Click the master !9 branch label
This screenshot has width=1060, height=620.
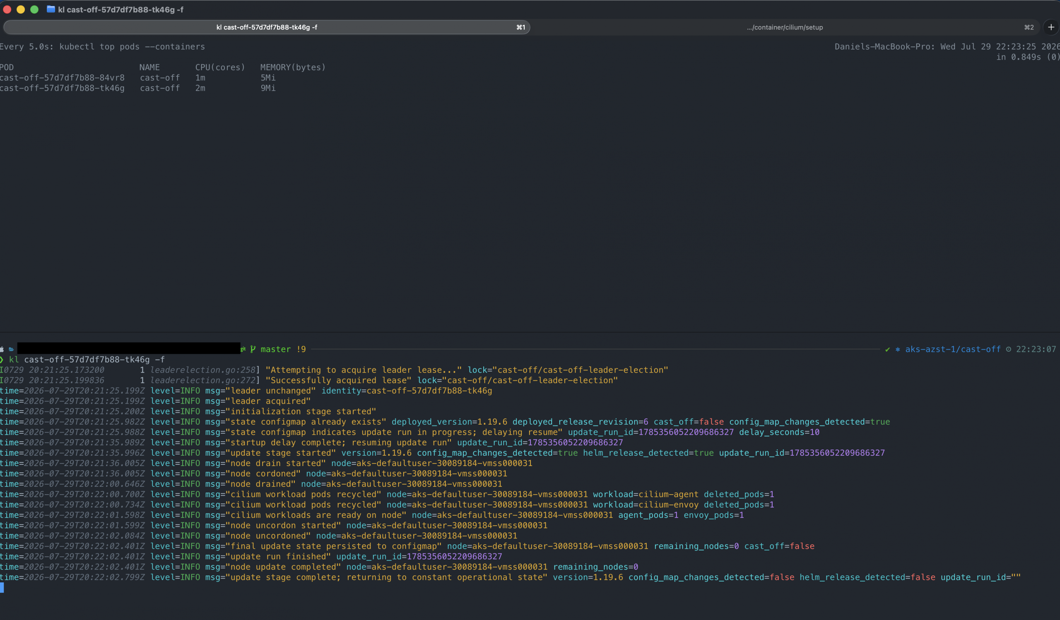pos(283,349)
